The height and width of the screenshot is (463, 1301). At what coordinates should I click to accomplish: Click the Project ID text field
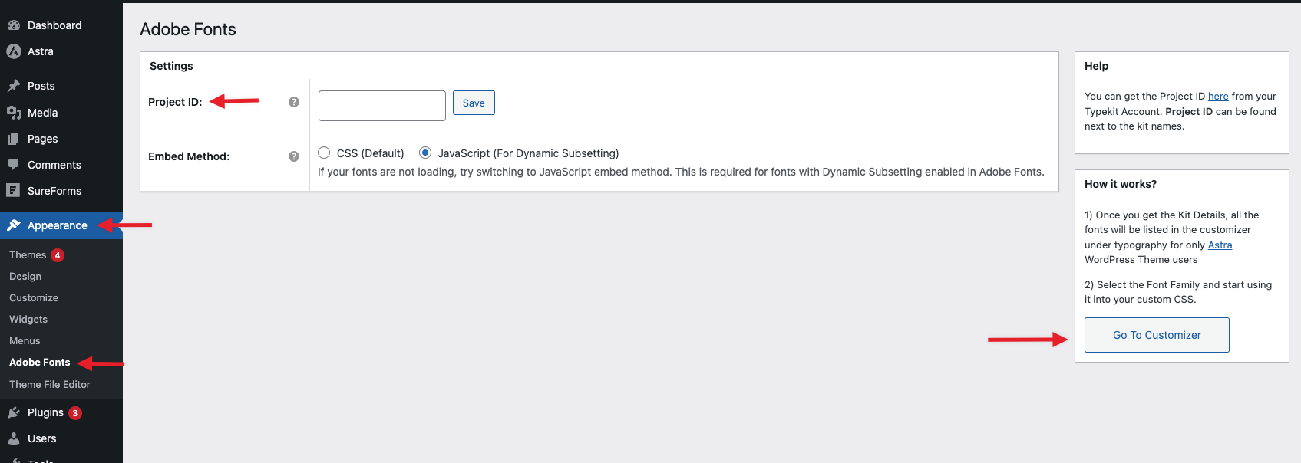click(382, 106)
